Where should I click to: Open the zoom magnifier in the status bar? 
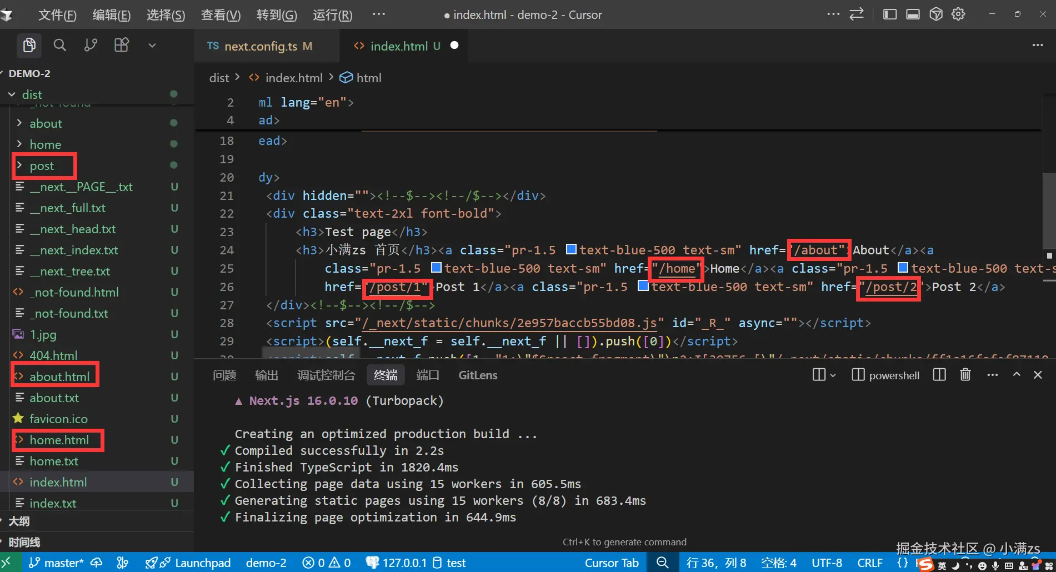(662, 563)
